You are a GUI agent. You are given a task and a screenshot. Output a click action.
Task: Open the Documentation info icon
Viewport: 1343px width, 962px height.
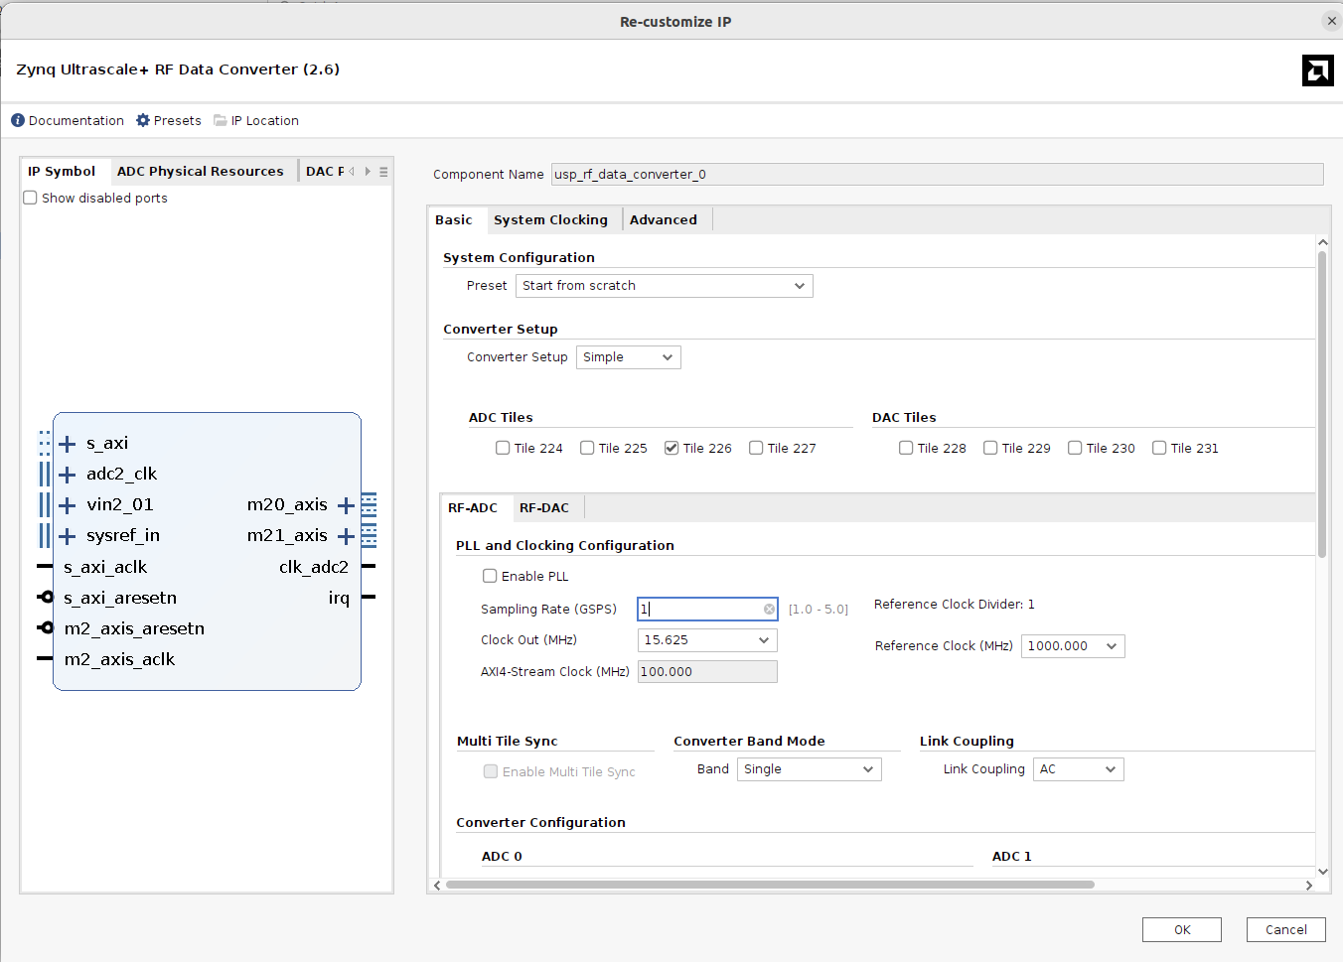(x=18, y=120)
